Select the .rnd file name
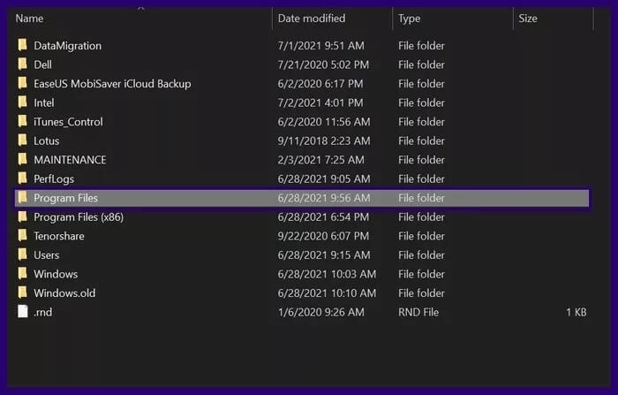This screenshot has height=395, width=618. tap(42, 312)
